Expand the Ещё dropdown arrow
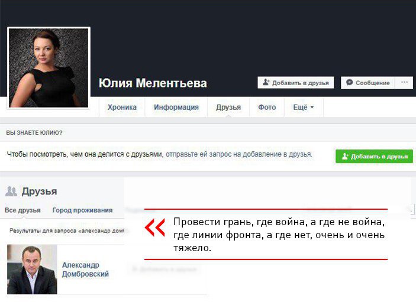 click(312, 108)
